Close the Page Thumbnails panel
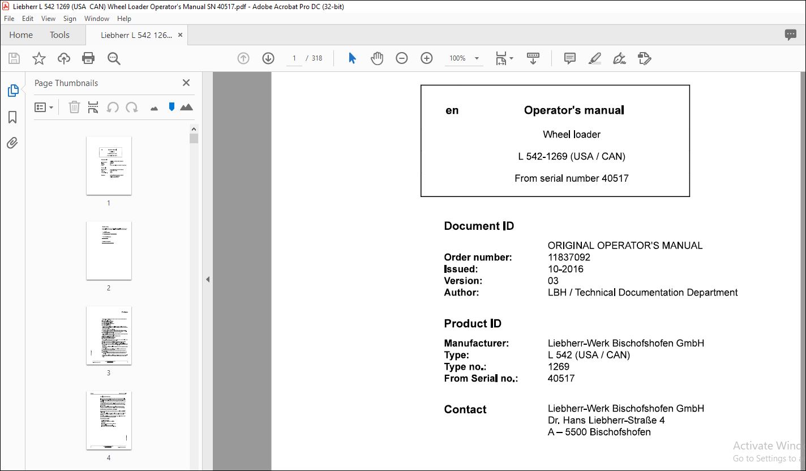The height and width of the screenshot is (471, 806). 186,83
